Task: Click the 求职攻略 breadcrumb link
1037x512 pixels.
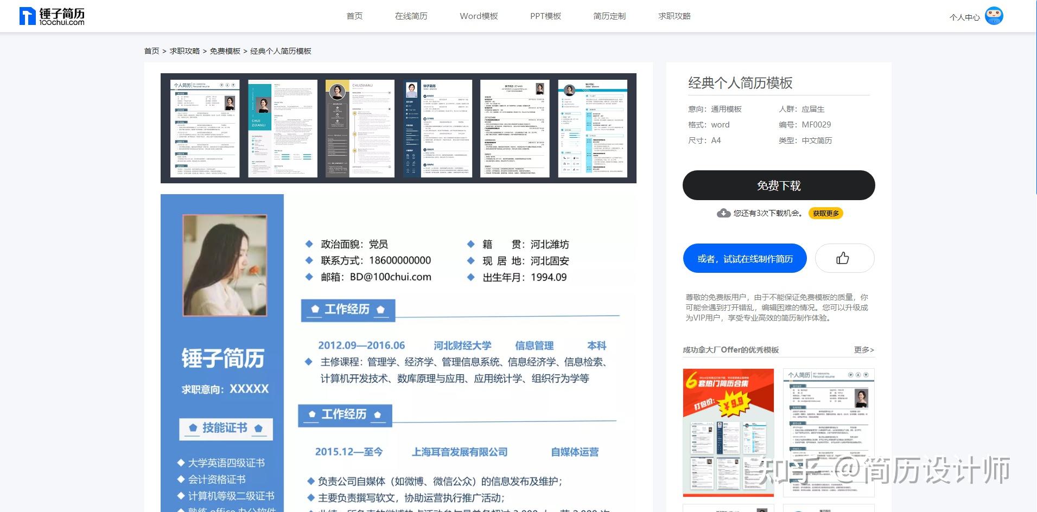Action: click(185, 51)
